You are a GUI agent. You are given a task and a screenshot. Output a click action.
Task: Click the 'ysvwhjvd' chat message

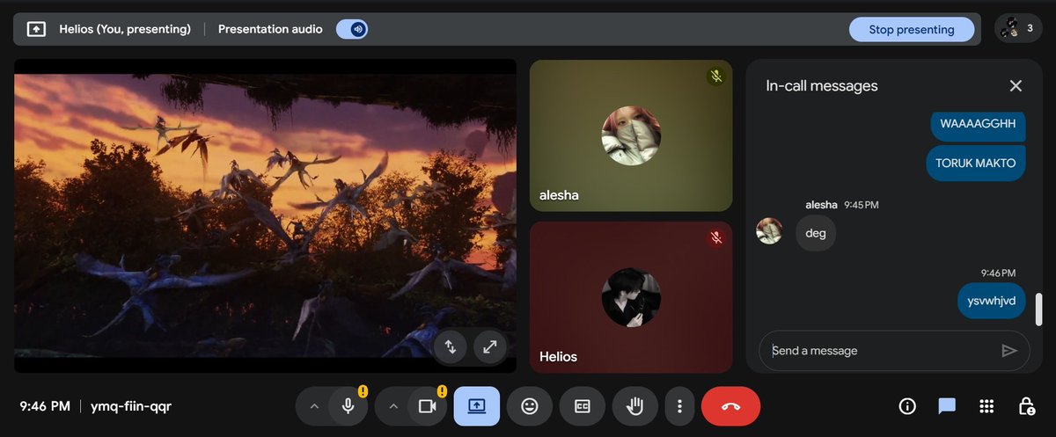(992, 301)
